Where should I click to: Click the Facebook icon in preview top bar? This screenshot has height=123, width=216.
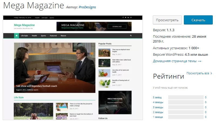click(x=123, y=17)
